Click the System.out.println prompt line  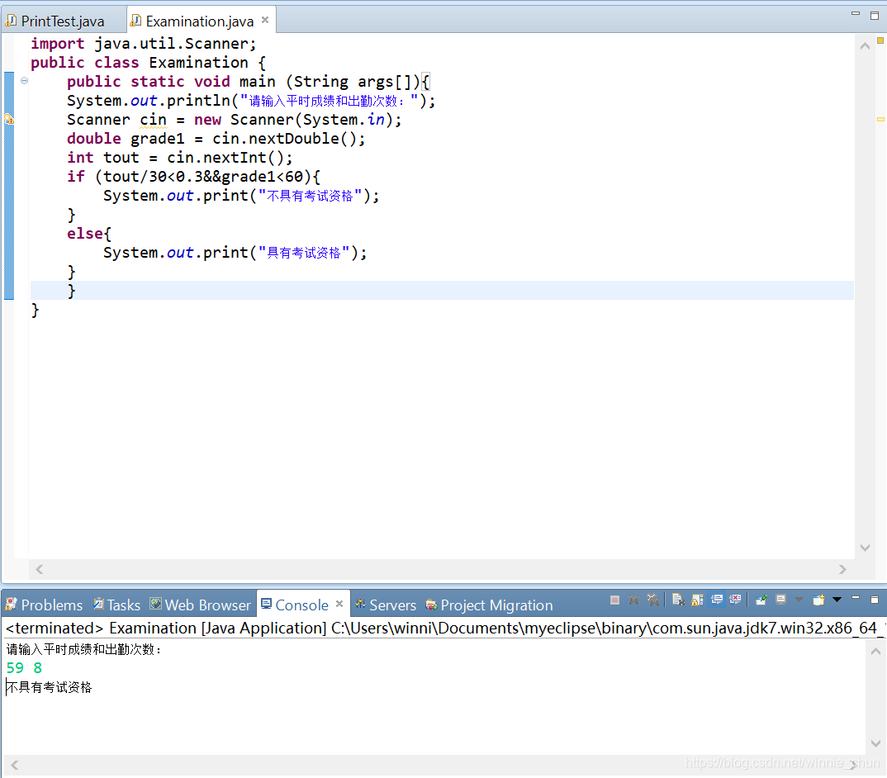click(251, 101)
